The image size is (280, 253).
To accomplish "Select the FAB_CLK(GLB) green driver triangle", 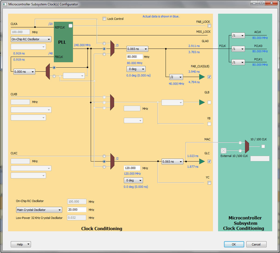I will (201, 77).
